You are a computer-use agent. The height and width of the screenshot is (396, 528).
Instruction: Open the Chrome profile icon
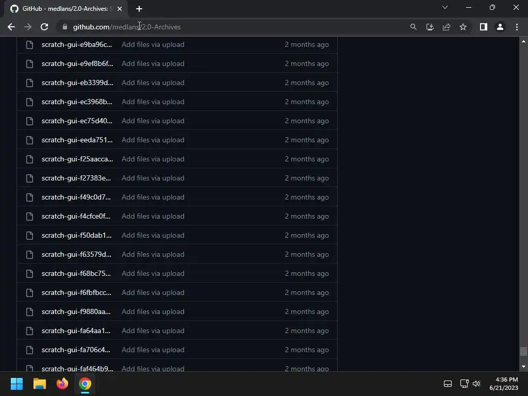click(x=500, y=27)
